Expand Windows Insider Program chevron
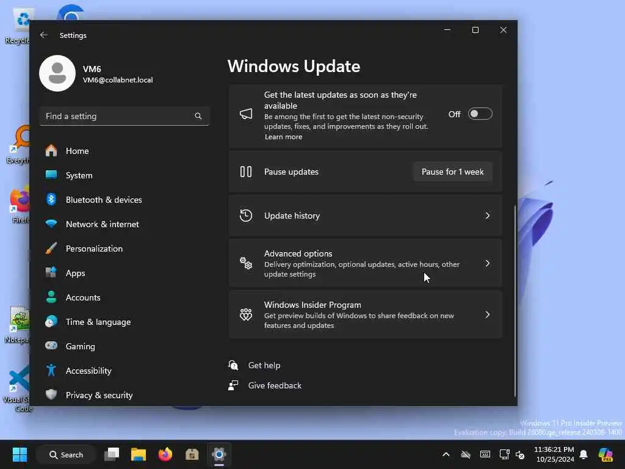Screen dimensions: 625x469 coord(488,314)
